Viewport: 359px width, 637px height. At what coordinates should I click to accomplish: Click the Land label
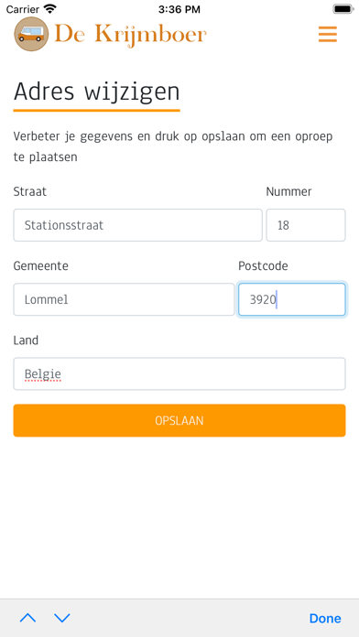[26, 340]
